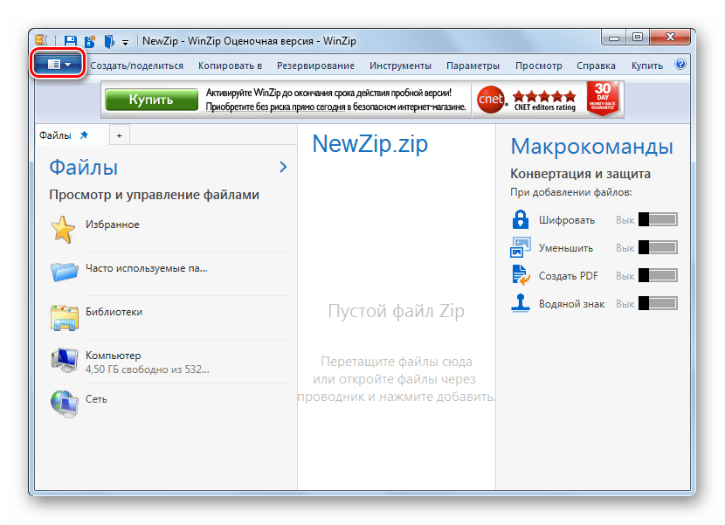The width and height of the screenshot is (725, 525).
Task: Click the Open archive icon in quick access
Action: tap(109, 41)
